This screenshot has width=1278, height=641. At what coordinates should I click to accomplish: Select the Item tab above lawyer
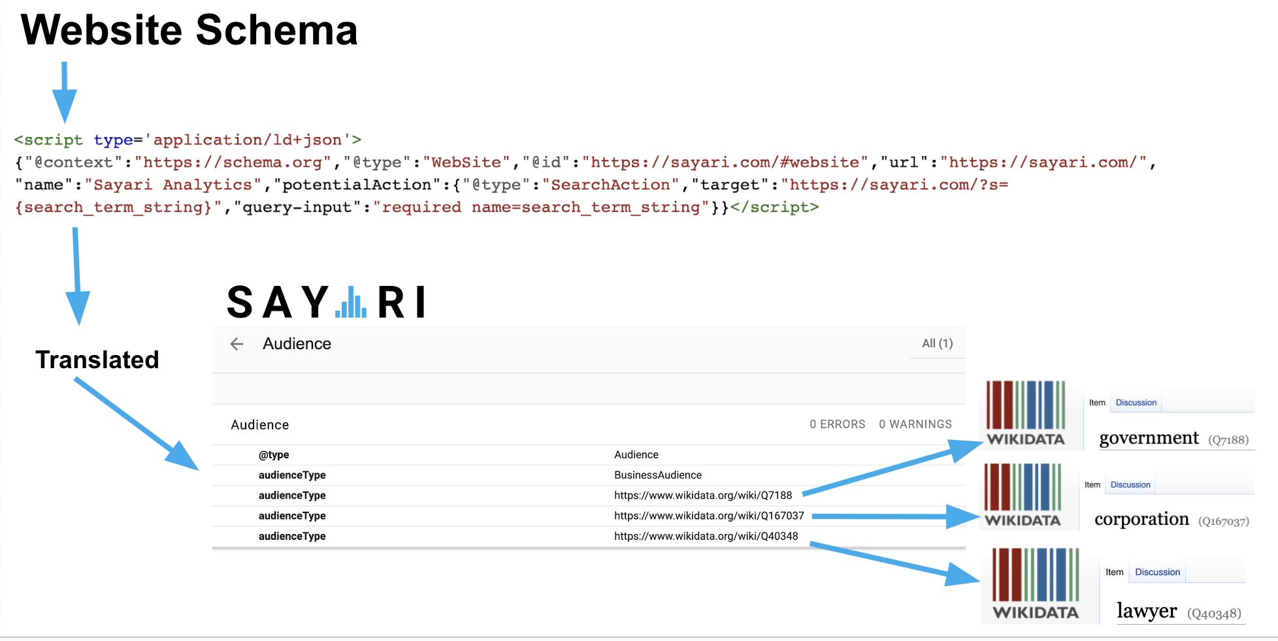click(x=1114, y=572)
